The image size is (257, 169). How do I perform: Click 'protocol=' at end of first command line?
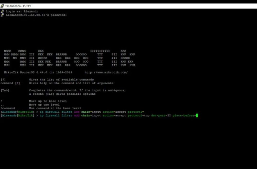[x=136, y=112]
